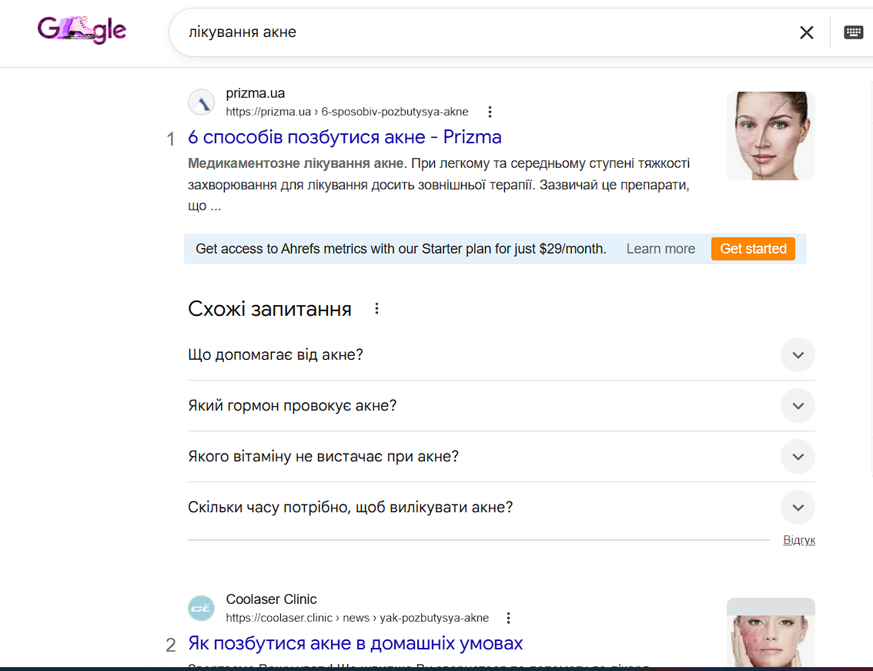The height and width of the screenshot is (671, 873).
Task: Clear the search query with X
Action: point(806,32)
